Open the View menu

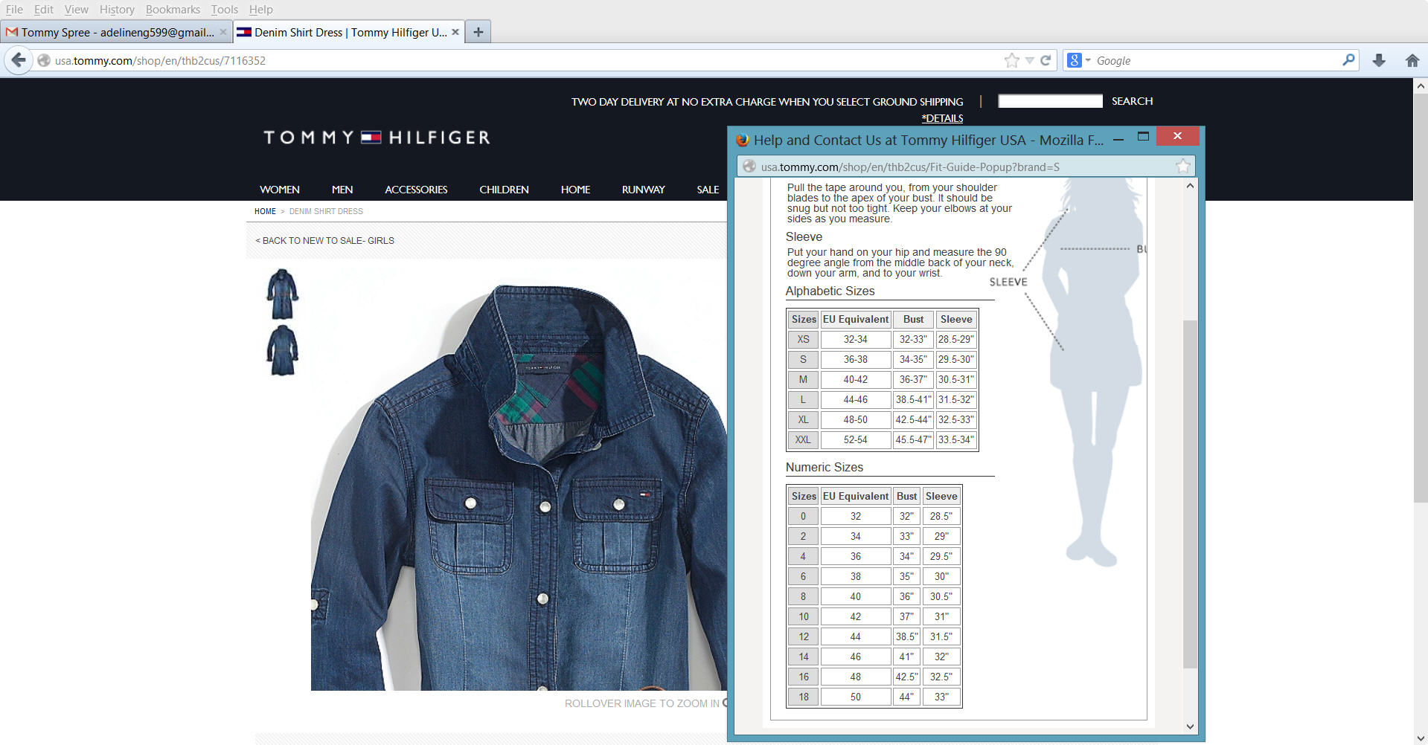point(76,9)
